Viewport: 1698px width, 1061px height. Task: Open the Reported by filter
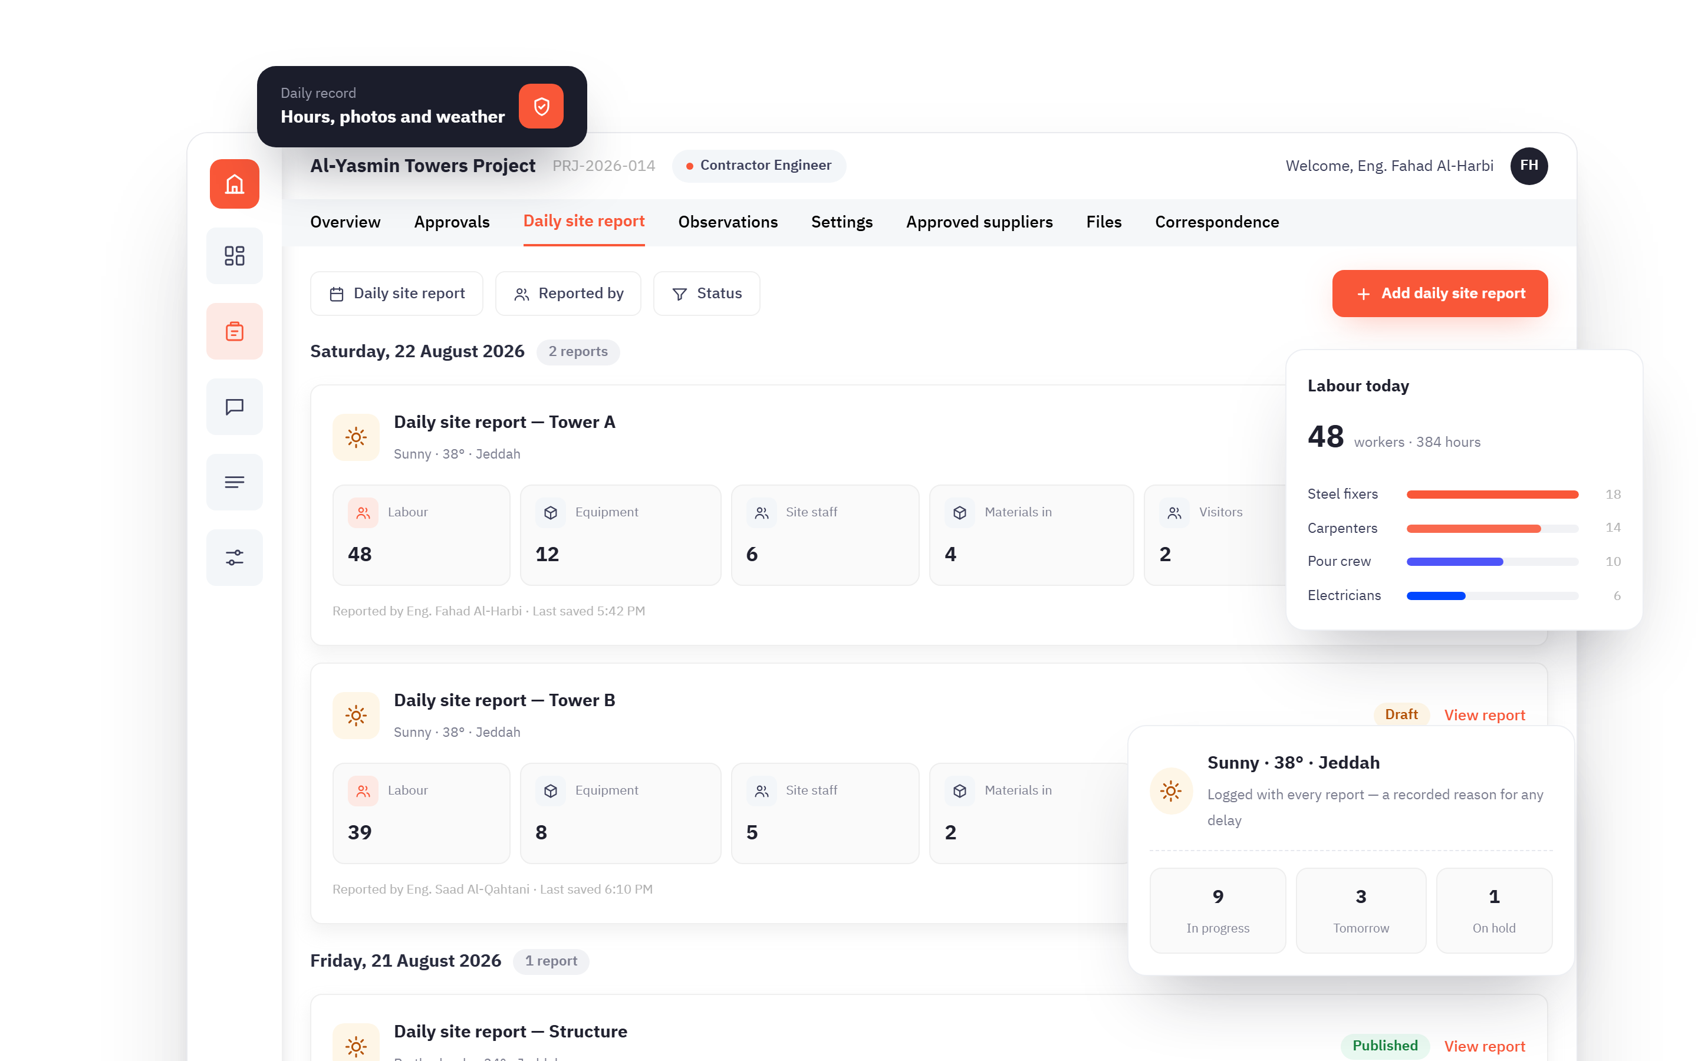point(568,294)
